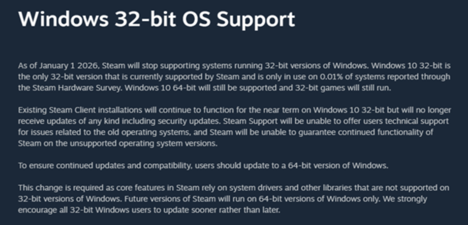Viewport: 468px width, 225px height.
Task: Click the line starting "To ensure continued updates"
Action: click(x=203, y=166)
